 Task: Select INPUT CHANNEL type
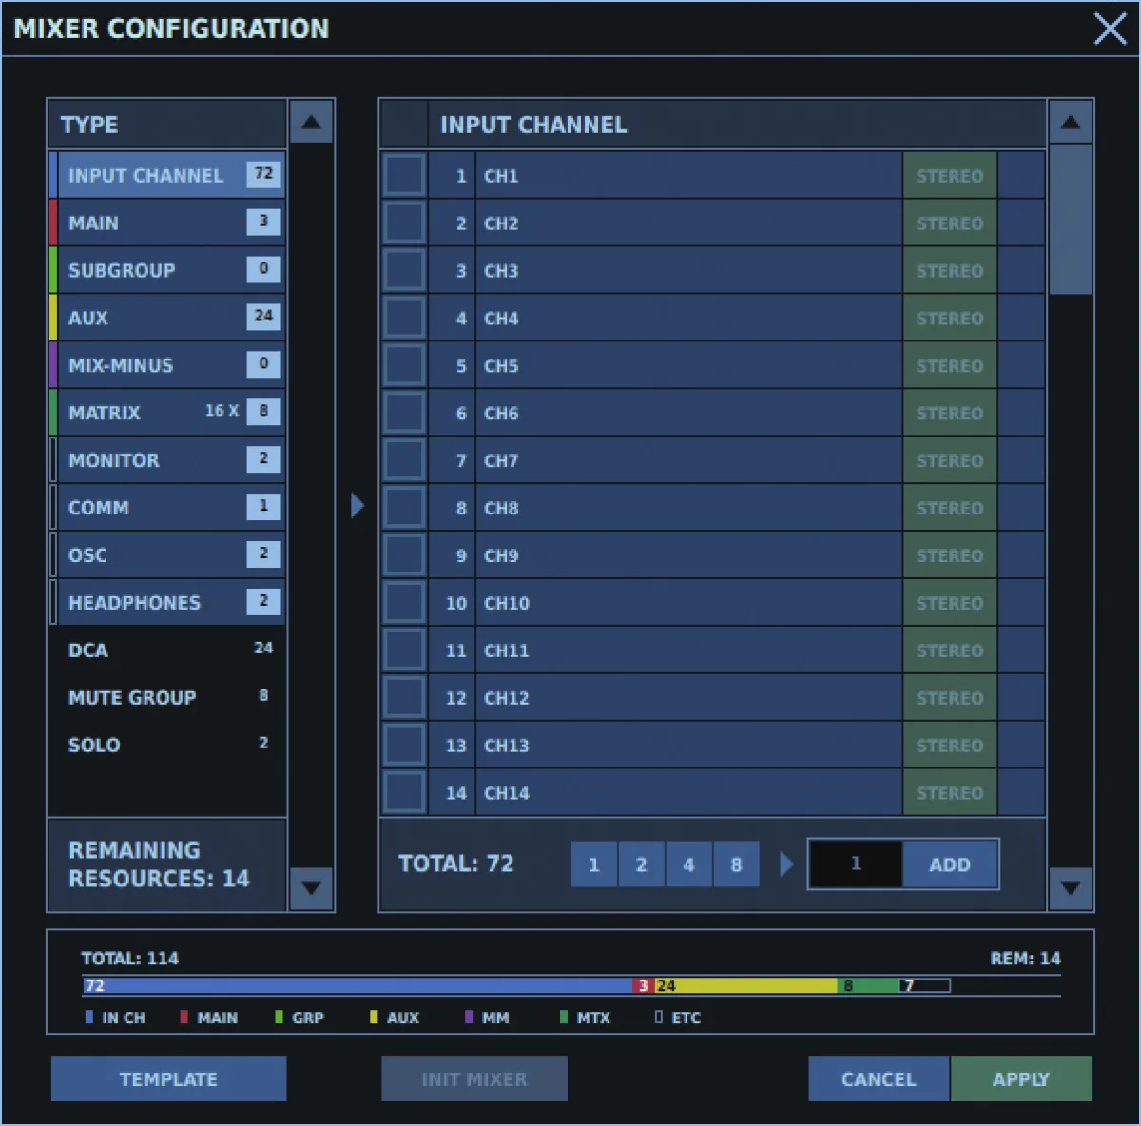click(x=167, y=176)
